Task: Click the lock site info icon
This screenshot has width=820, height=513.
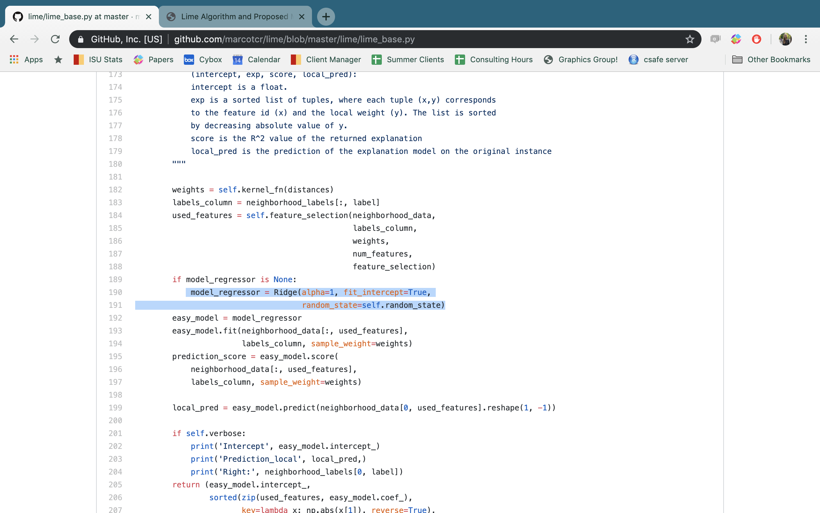Action: click(81, 39)
